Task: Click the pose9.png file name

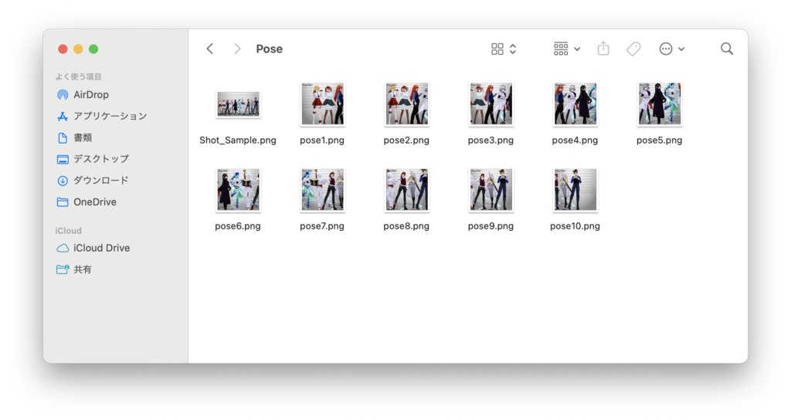Action: pos(491,226)
